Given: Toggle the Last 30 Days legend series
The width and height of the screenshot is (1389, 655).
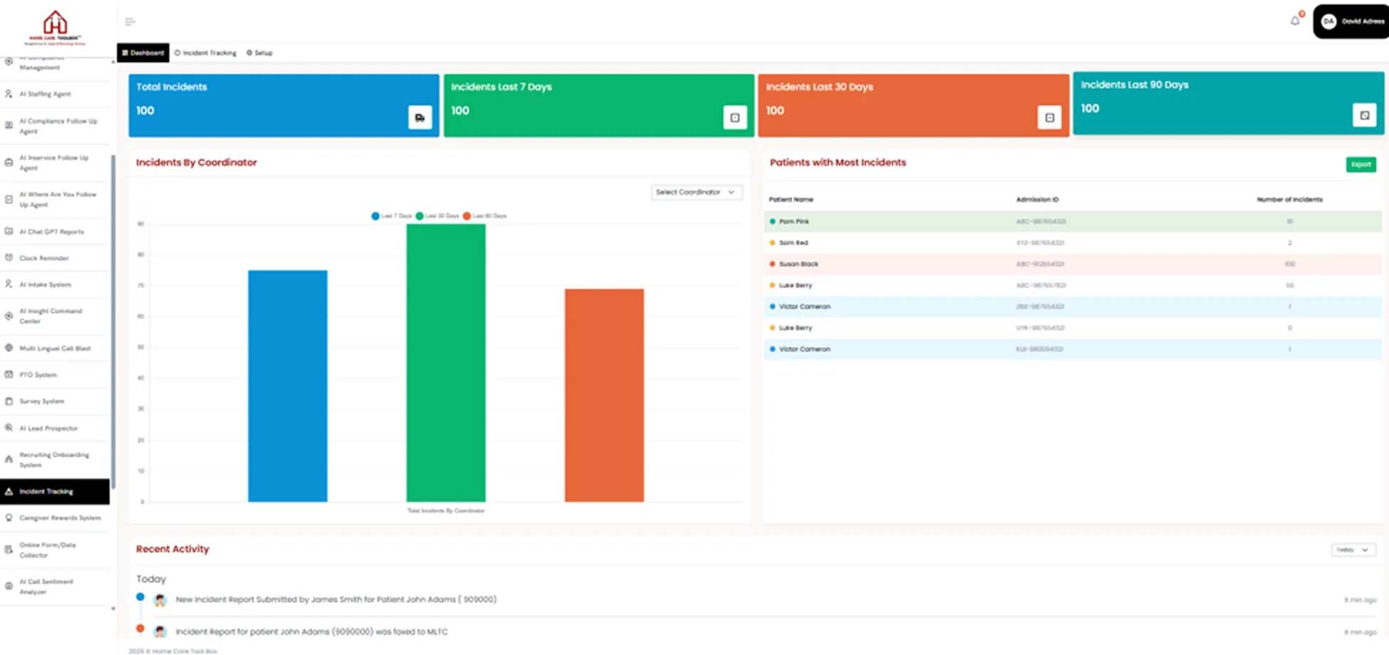Looking at the screenshot, I should (x=437, y=216).
